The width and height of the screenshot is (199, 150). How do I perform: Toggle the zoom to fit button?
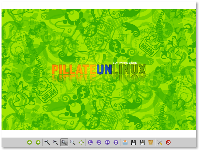[x=64, y=142]
